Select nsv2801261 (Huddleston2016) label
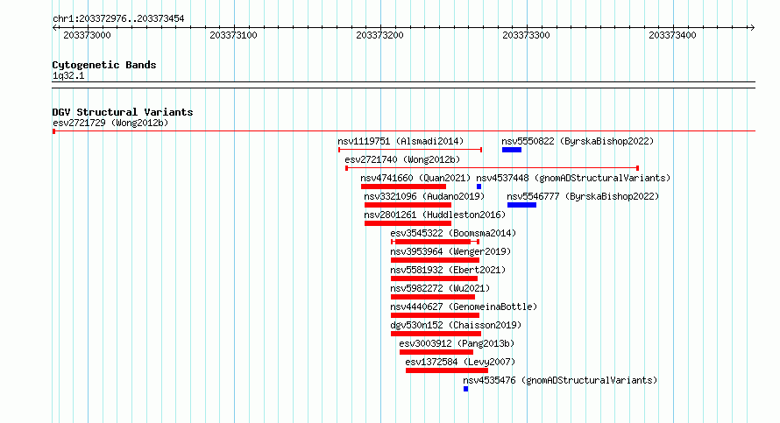The width and height of the screenshot is (780, 423). [x=435, y=215]
